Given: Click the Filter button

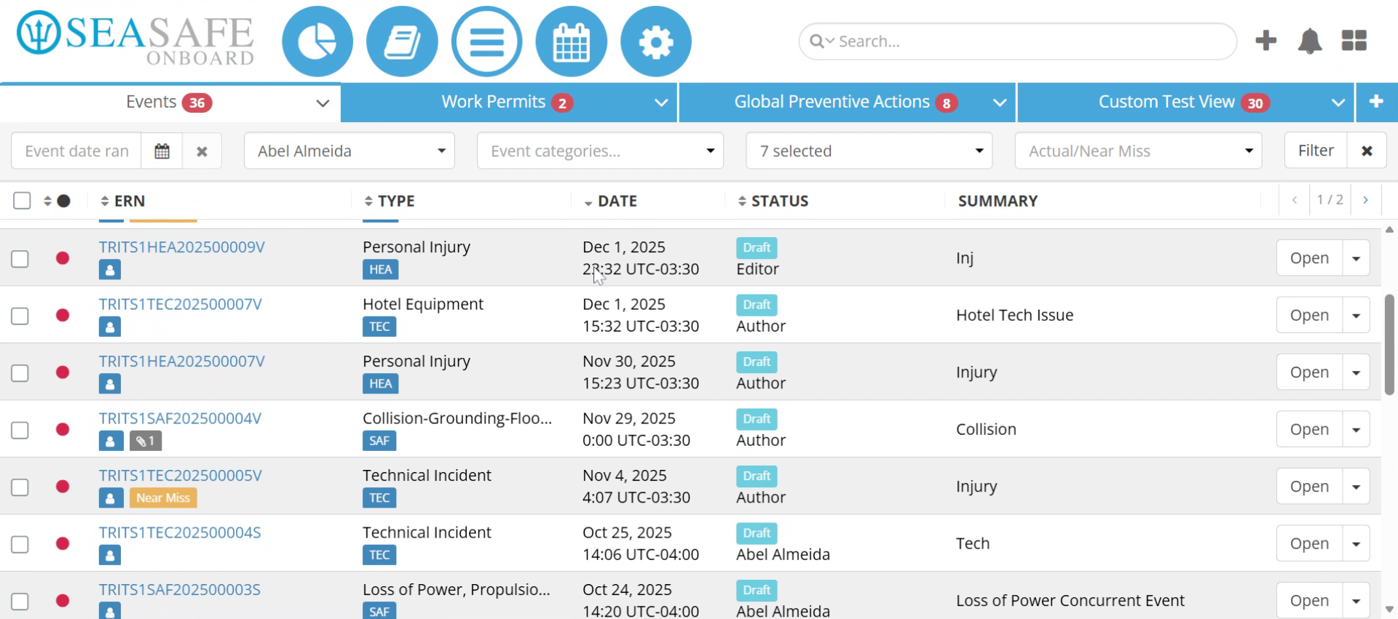Looking at the screenshot, I should (1316, 151).
